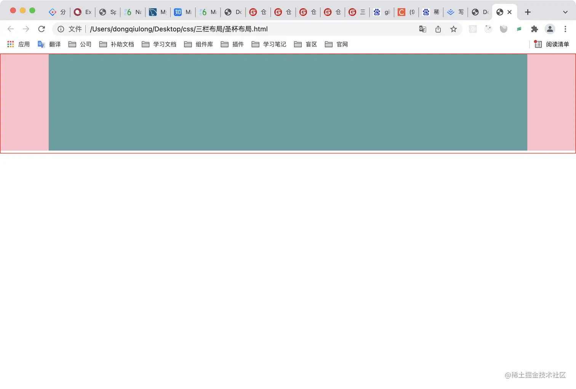The height and width of the screenshot is (389, 576).
Task: Click the right pink column
Action: pos(551,102)
